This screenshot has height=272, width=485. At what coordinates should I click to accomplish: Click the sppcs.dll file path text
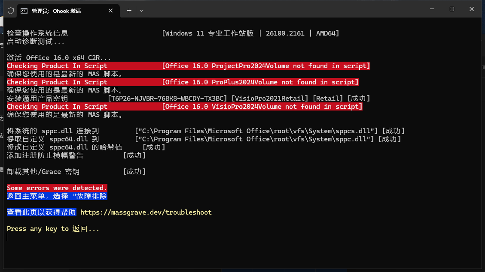[256, 131]
